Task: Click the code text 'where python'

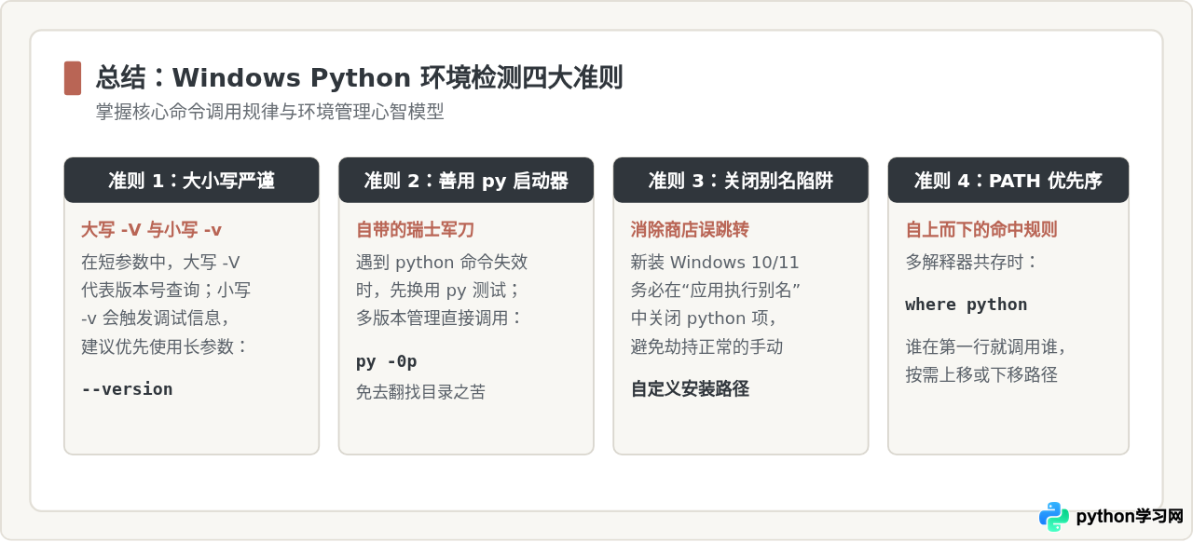Action: (967, 305)
